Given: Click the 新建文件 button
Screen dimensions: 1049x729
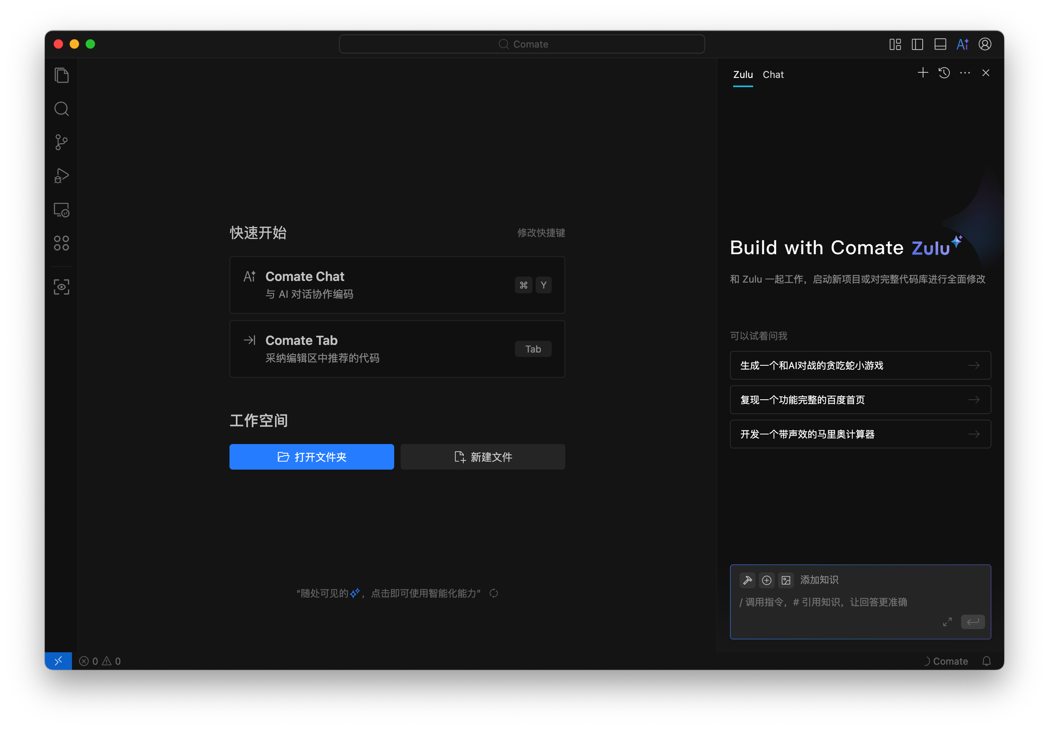Looking at the screenshot, I should click(x=483, y=457).
